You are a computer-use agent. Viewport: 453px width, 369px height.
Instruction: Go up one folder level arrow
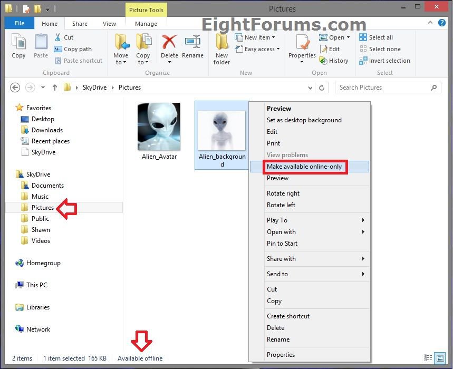pyautogui.click(x=54, y=88)
